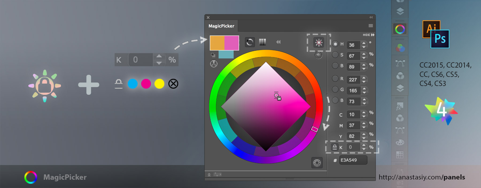
Task: Open Layers dock icon above MagicPicker ring
Action: click(400, 11)
